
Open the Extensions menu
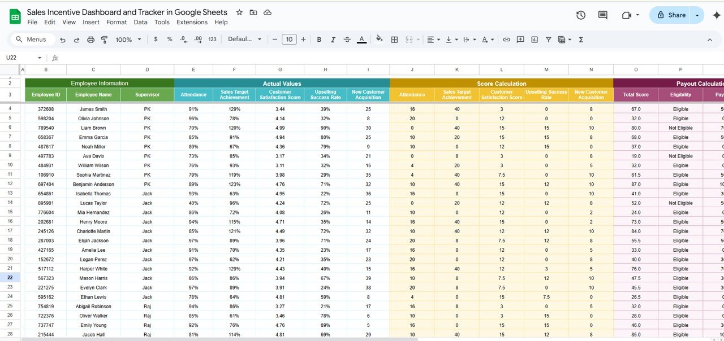click(x=192, y=22)
